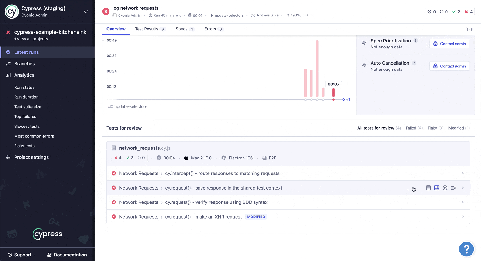Image resolution: width=481 pixels, height=261 pixels.
Task: Select the highlighted 00:07 run bar in chart
Action: point(333,93)
